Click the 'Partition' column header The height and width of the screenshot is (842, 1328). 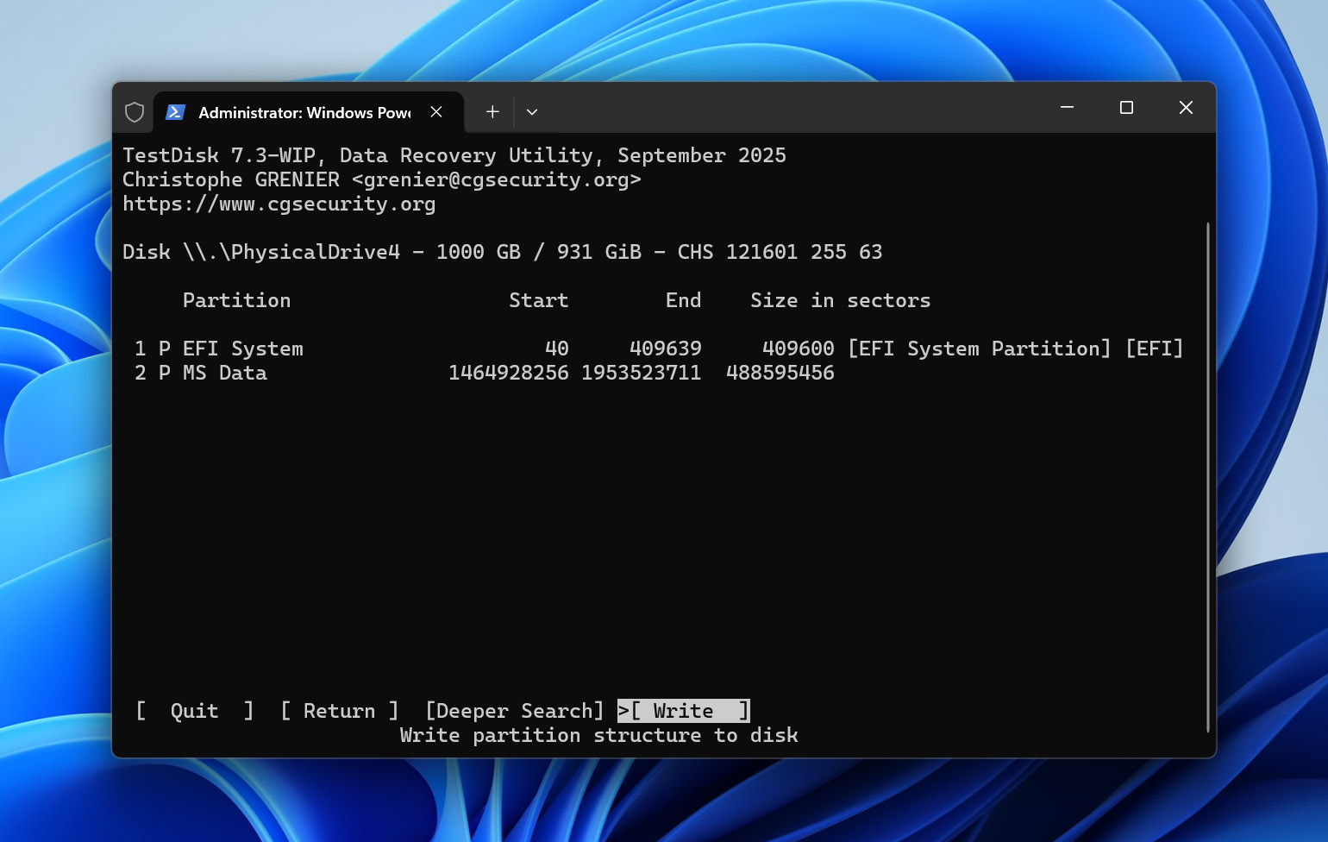[236, 300]
